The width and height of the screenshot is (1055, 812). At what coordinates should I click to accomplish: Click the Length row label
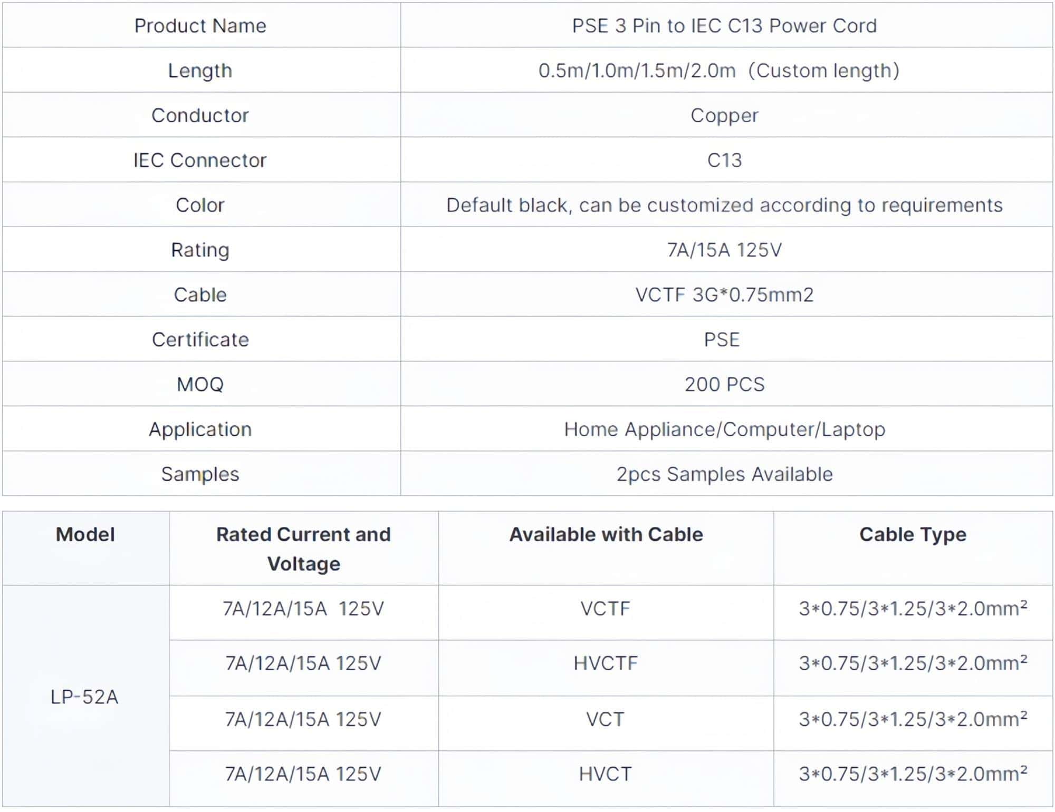point(200,71)
